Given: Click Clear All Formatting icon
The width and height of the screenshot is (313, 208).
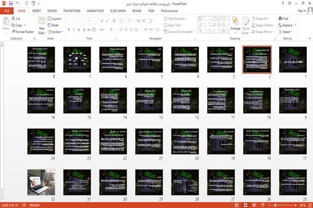Looking at the screenshot, I should point(114,20).
